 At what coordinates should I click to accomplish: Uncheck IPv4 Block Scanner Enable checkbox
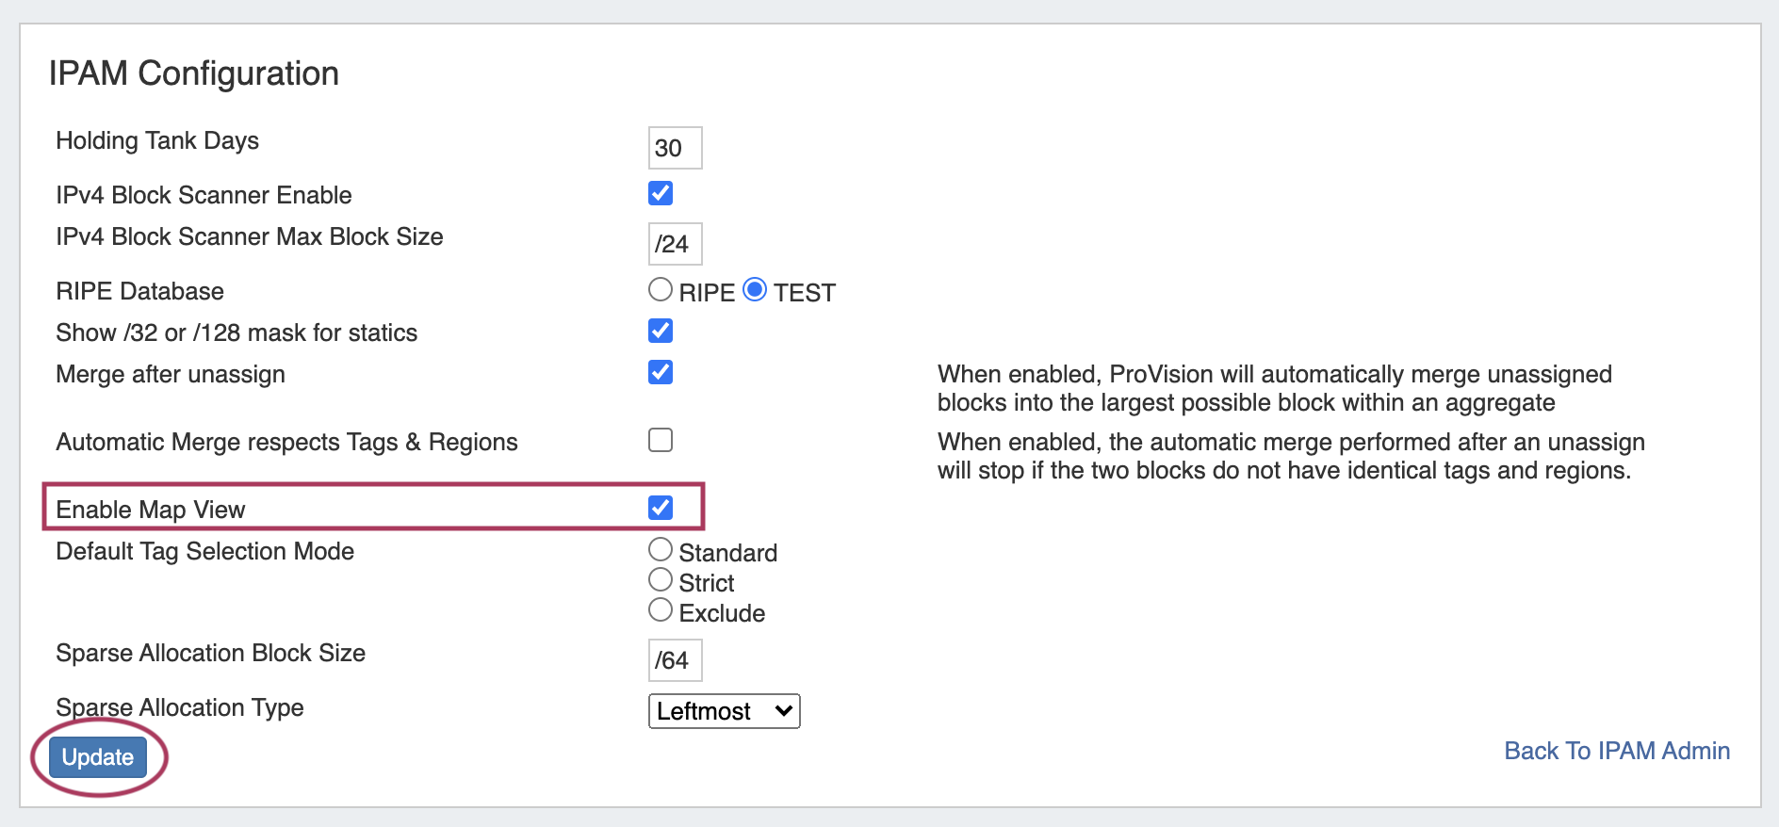(x=661, y=193)
